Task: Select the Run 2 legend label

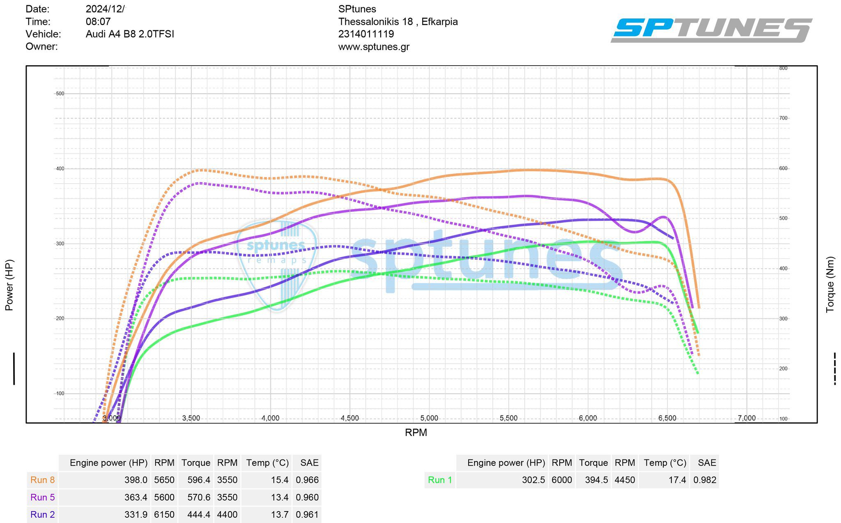Action: (42, 514)
